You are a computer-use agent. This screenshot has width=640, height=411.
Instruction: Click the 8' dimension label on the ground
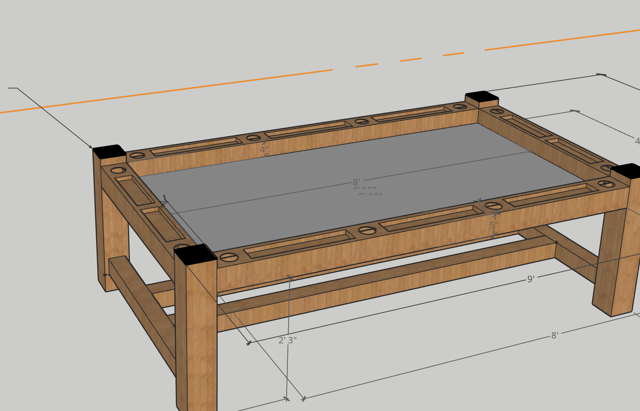(x=554, y=336)
